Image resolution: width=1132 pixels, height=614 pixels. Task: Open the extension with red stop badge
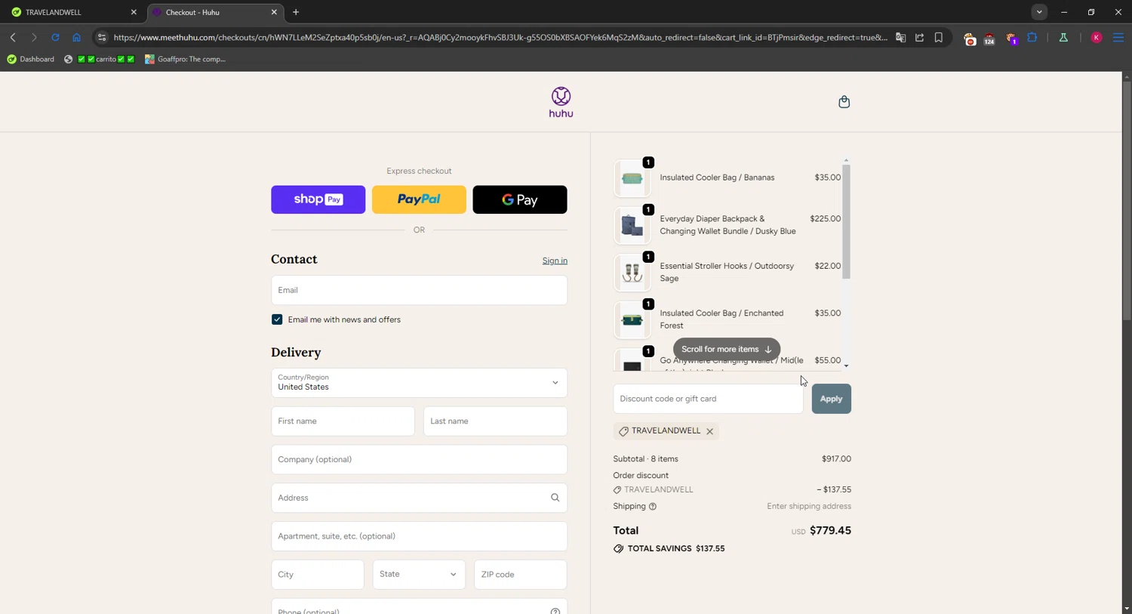pos(970,39)
